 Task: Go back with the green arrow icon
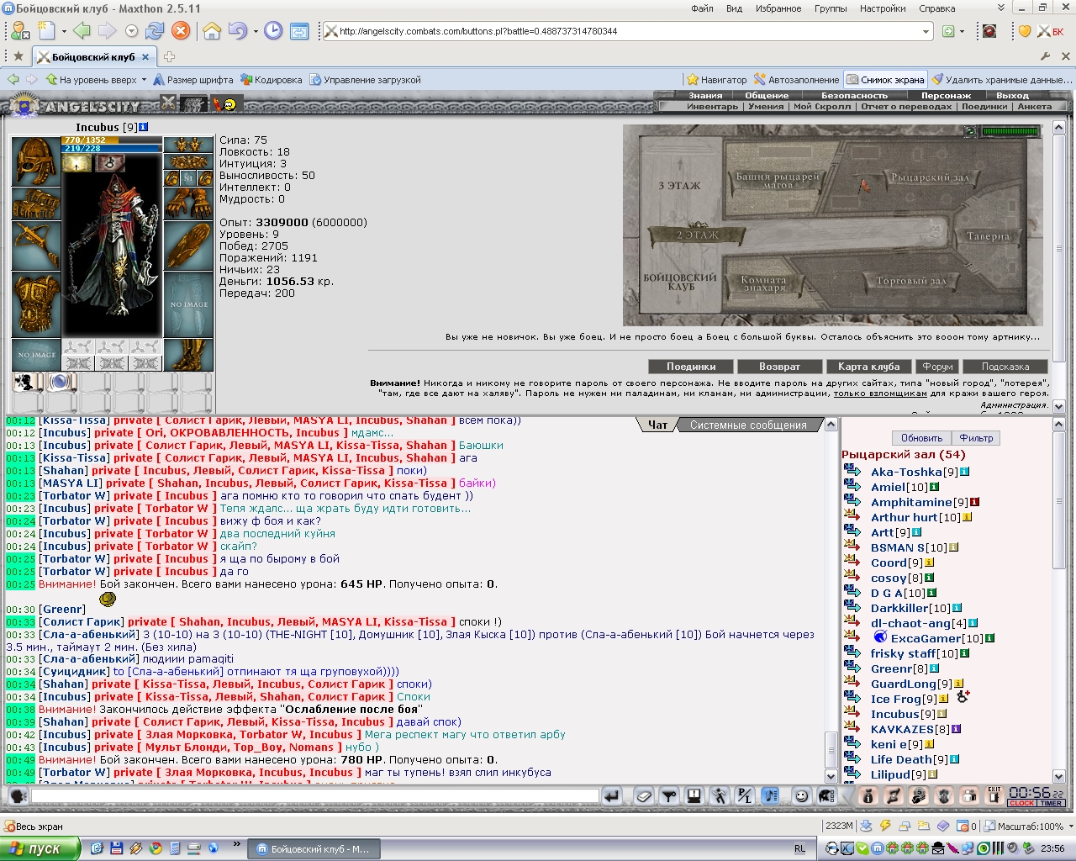(81, 31)
